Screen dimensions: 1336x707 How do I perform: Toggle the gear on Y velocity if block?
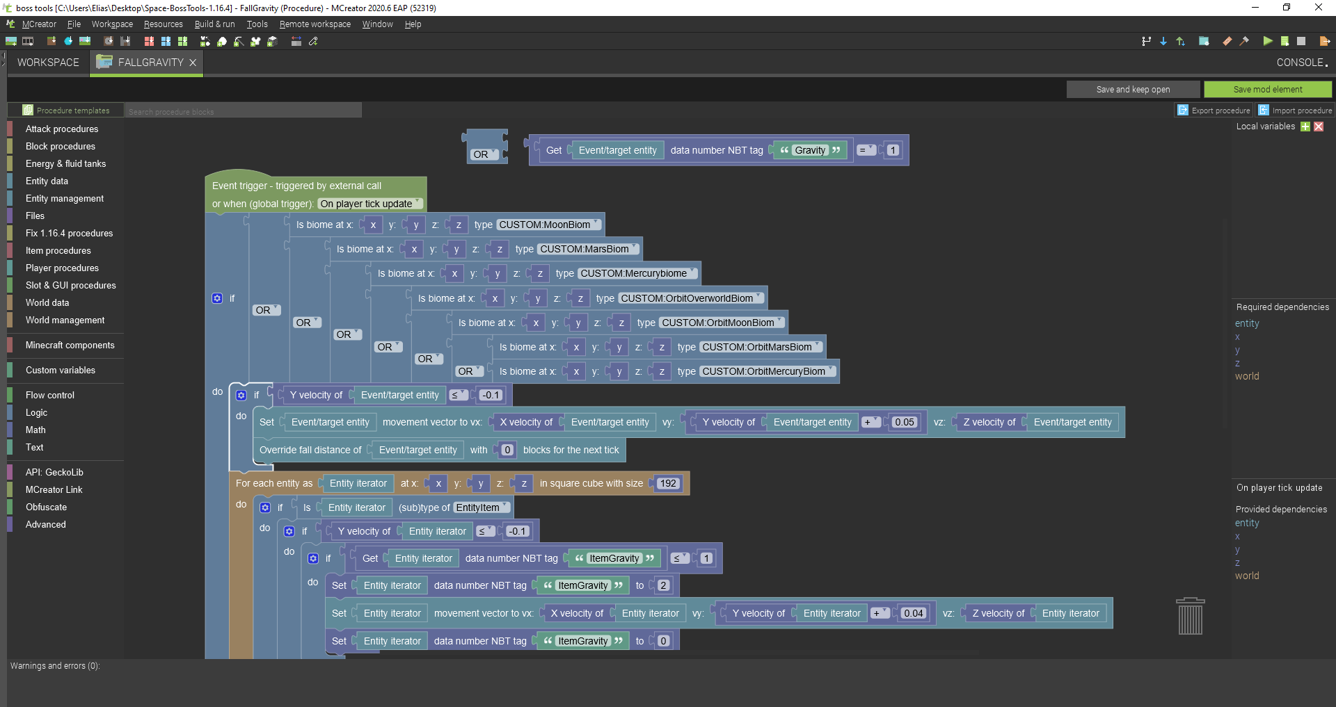click(241, 395)
